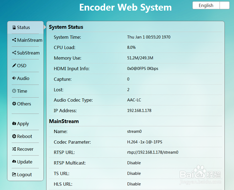
Task: Click the RTSP Multicast Disable value
Action: pos(134,163)
